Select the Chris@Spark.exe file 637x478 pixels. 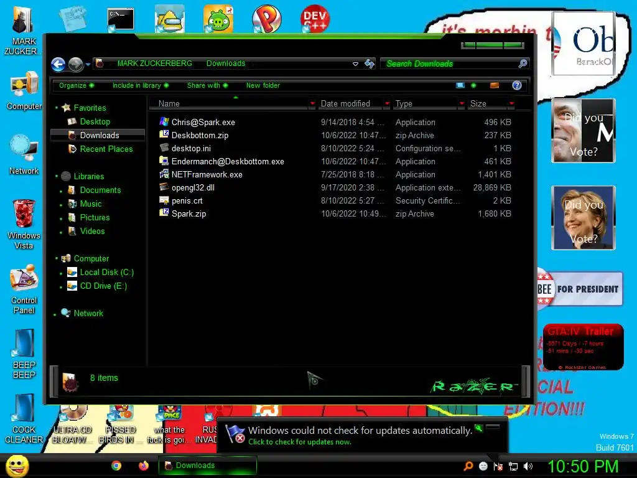coord(203,123)
